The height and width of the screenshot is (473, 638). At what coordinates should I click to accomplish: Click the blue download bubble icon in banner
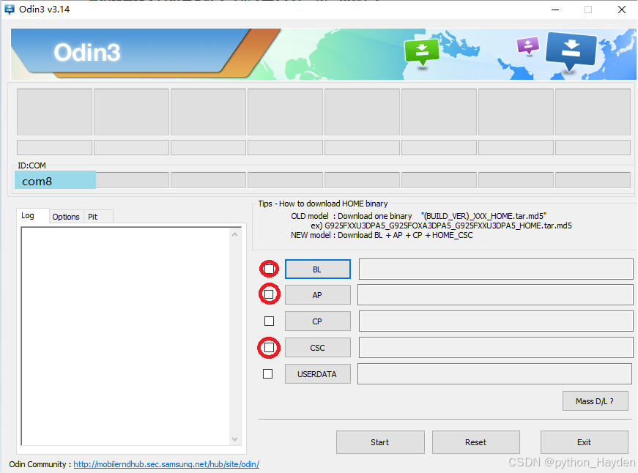point(571,52)
